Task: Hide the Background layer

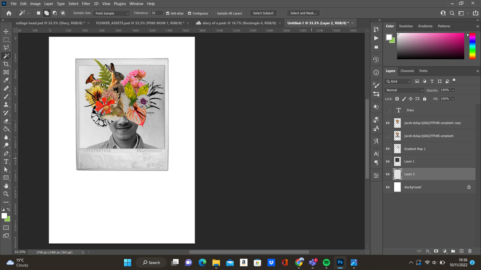Action: 388,187
